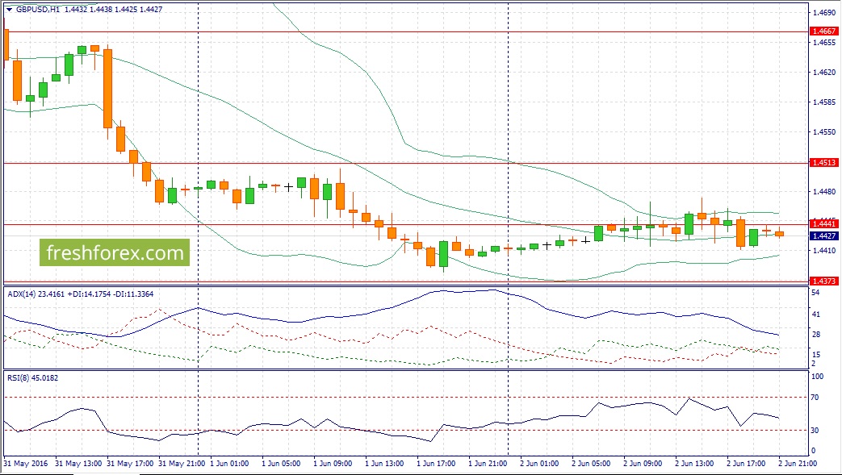Viewport: 842px width, 475px height.
Task: Click the 1.4441 resistance level label
Action: coord(823,224)
